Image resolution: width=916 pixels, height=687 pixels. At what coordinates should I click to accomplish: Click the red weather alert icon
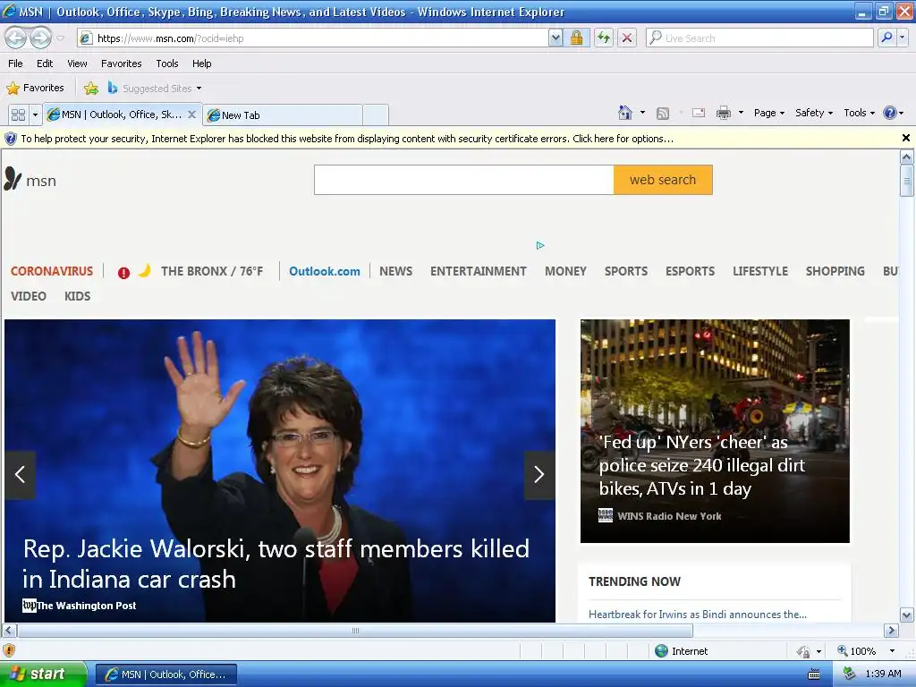coord(123,272)
